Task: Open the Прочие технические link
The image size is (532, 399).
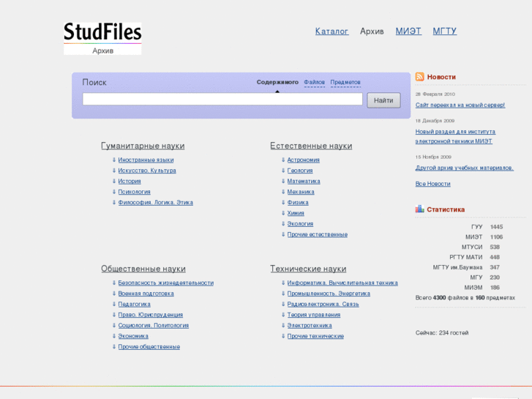Action: coord(315,336)
